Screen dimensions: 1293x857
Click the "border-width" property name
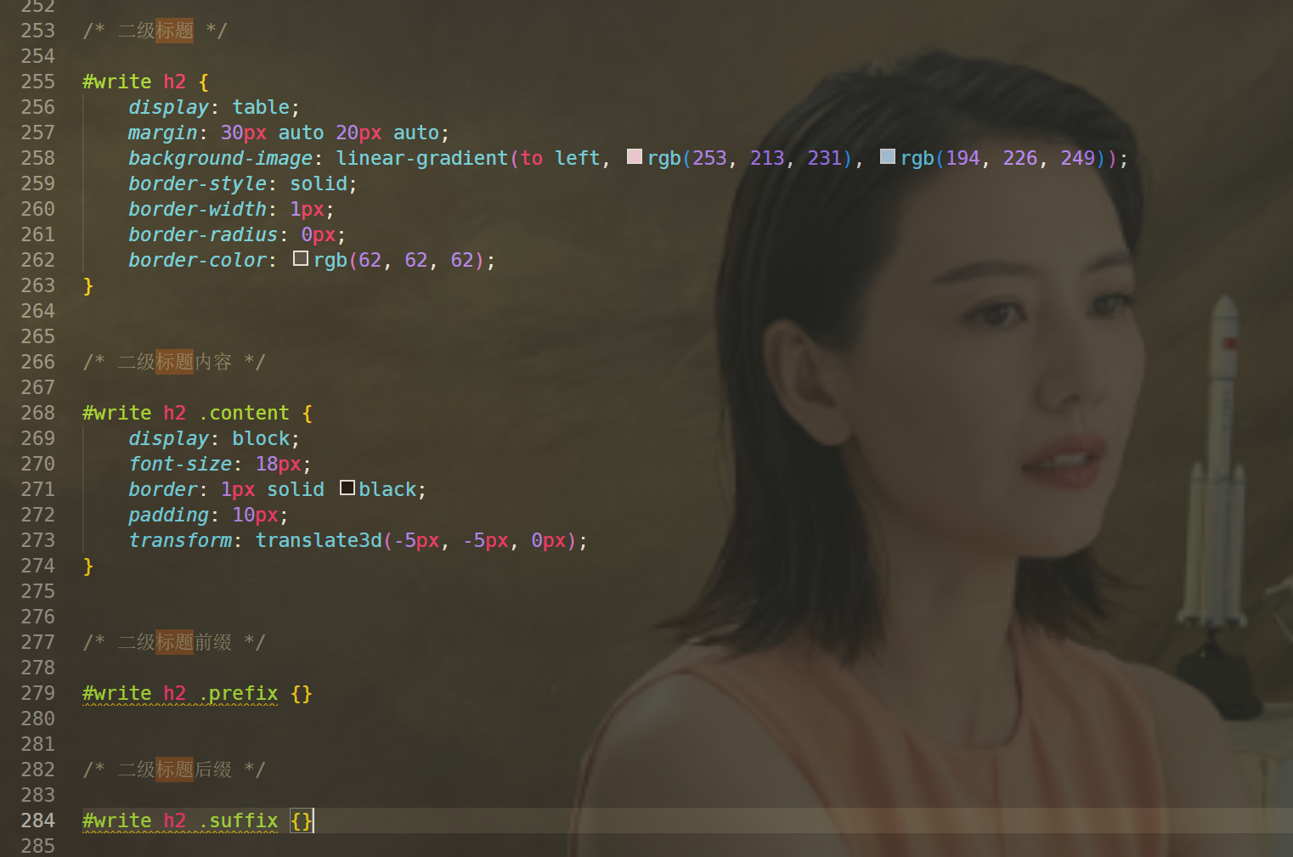(198, 209)
